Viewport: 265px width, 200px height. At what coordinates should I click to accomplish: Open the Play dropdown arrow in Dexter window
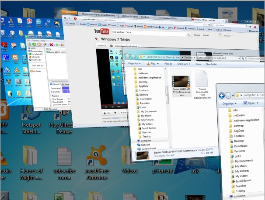[158, 64]
